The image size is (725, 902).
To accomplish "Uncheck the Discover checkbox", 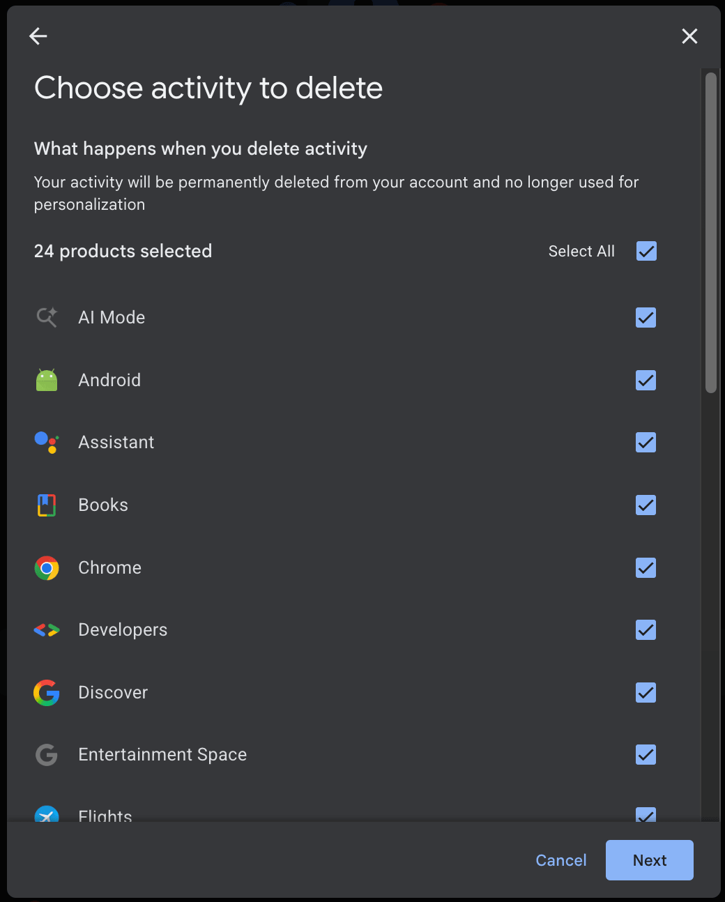I will [x=646, y=692].
